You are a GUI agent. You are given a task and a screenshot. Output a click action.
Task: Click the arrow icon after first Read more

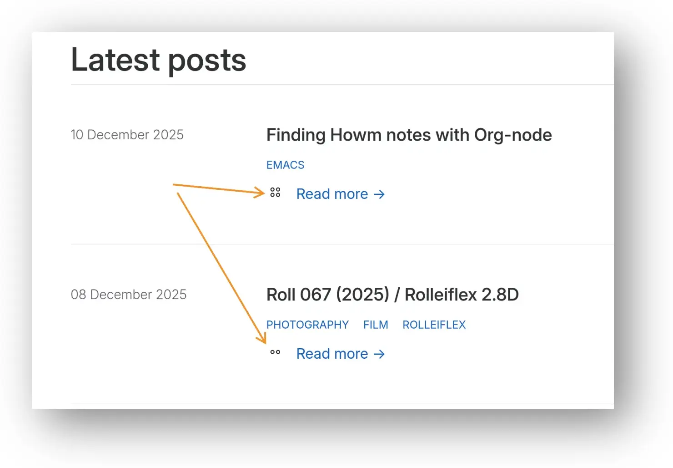coord(379,194)
